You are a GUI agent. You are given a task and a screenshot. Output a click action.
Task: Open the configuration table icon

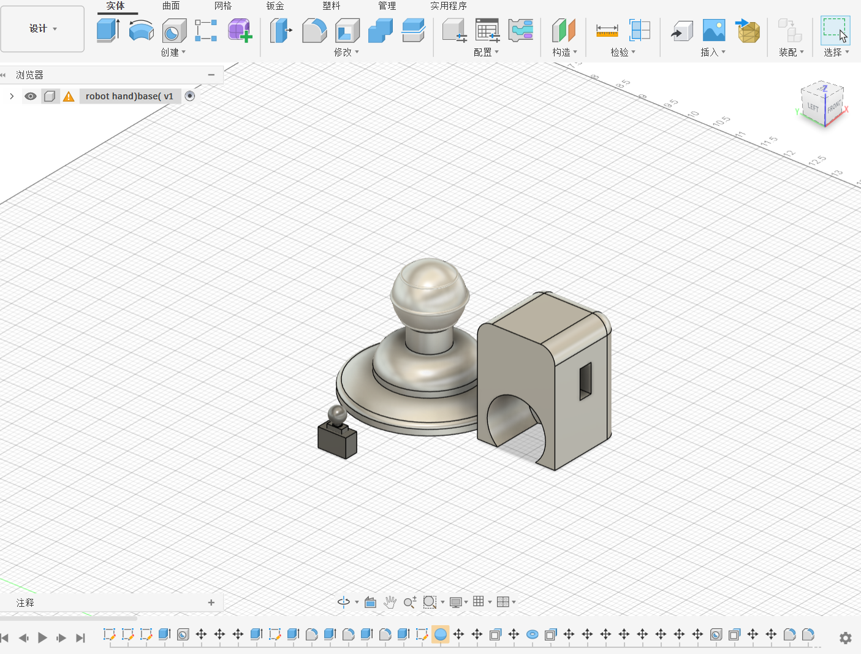488,30
